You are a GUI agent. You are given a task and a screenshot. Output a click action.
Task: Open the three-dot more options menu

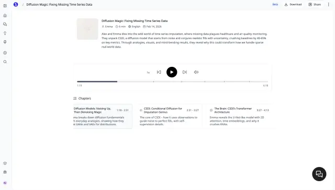coord(328,4)
